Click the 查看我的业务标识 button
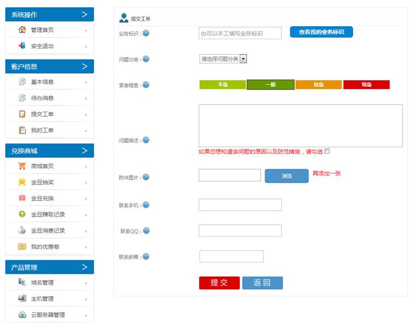The image size is (409, 324). [x=321, y=32]
